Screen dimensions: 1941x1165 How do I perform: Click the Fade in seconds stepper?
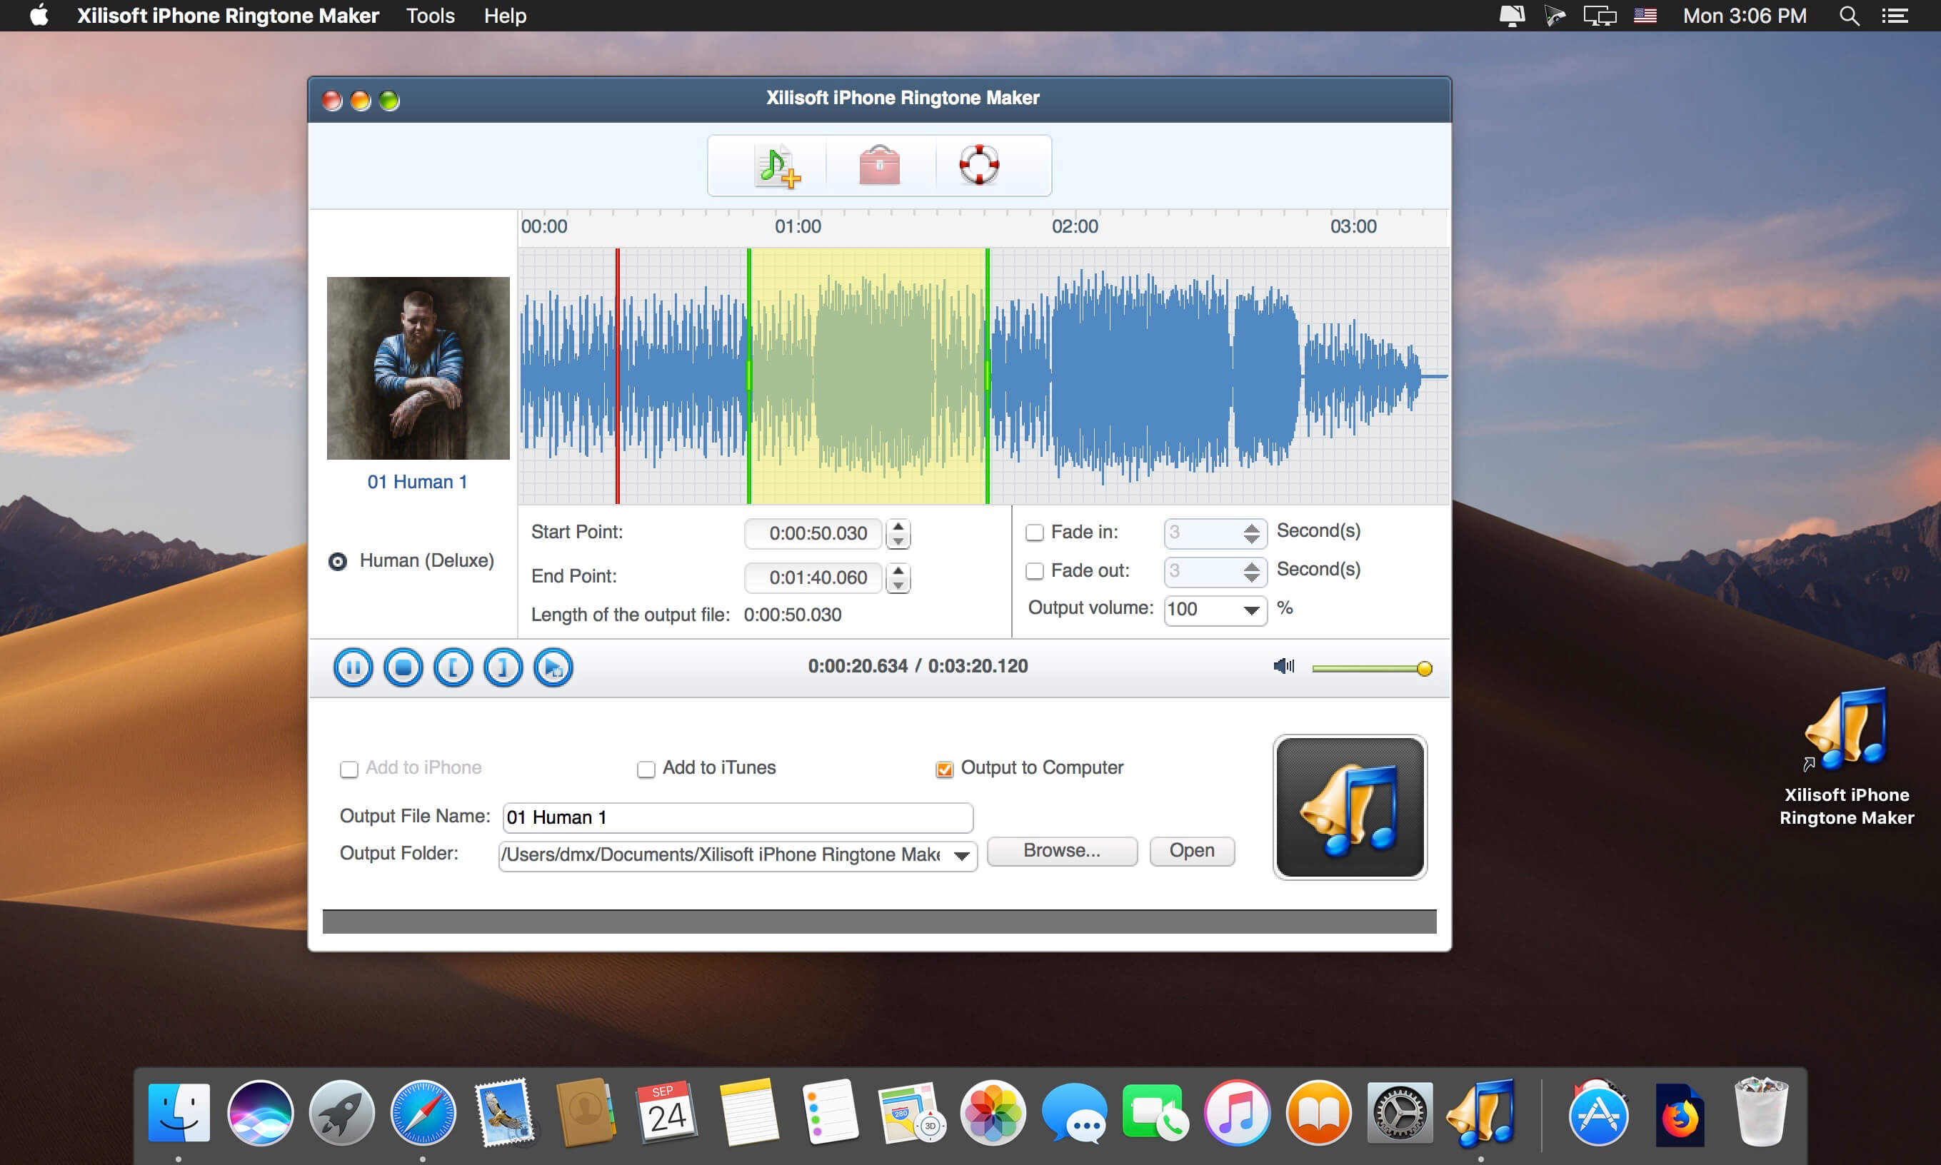coord(1252,534)
